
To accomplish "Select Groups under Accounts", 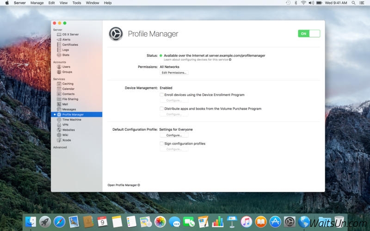I will [x=65, y=72].
